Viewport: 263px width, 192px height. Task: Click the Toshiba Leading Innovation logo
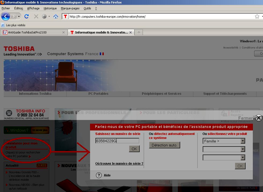(x=23, y=51)
